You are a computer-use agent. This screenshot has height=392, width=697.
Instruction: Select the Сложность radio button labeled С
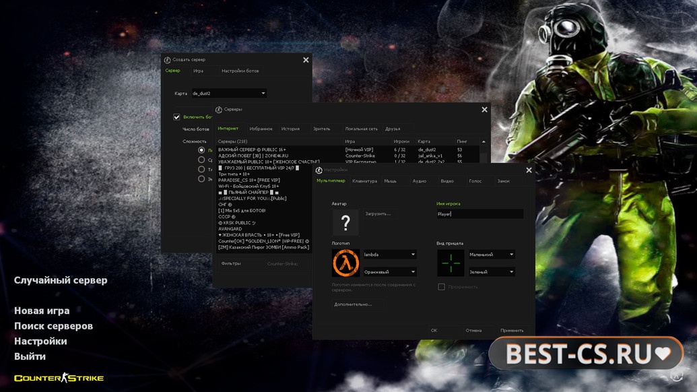coord(201,160)
